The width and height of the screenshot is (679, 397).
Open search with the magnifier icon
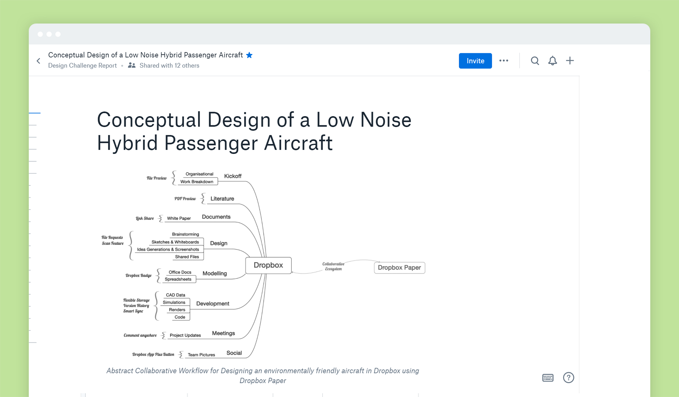tap(535, 61)
